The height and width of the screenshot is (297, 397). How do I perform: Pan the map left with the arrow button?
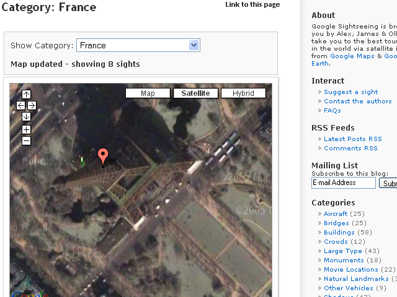click(x=20, y=106)
